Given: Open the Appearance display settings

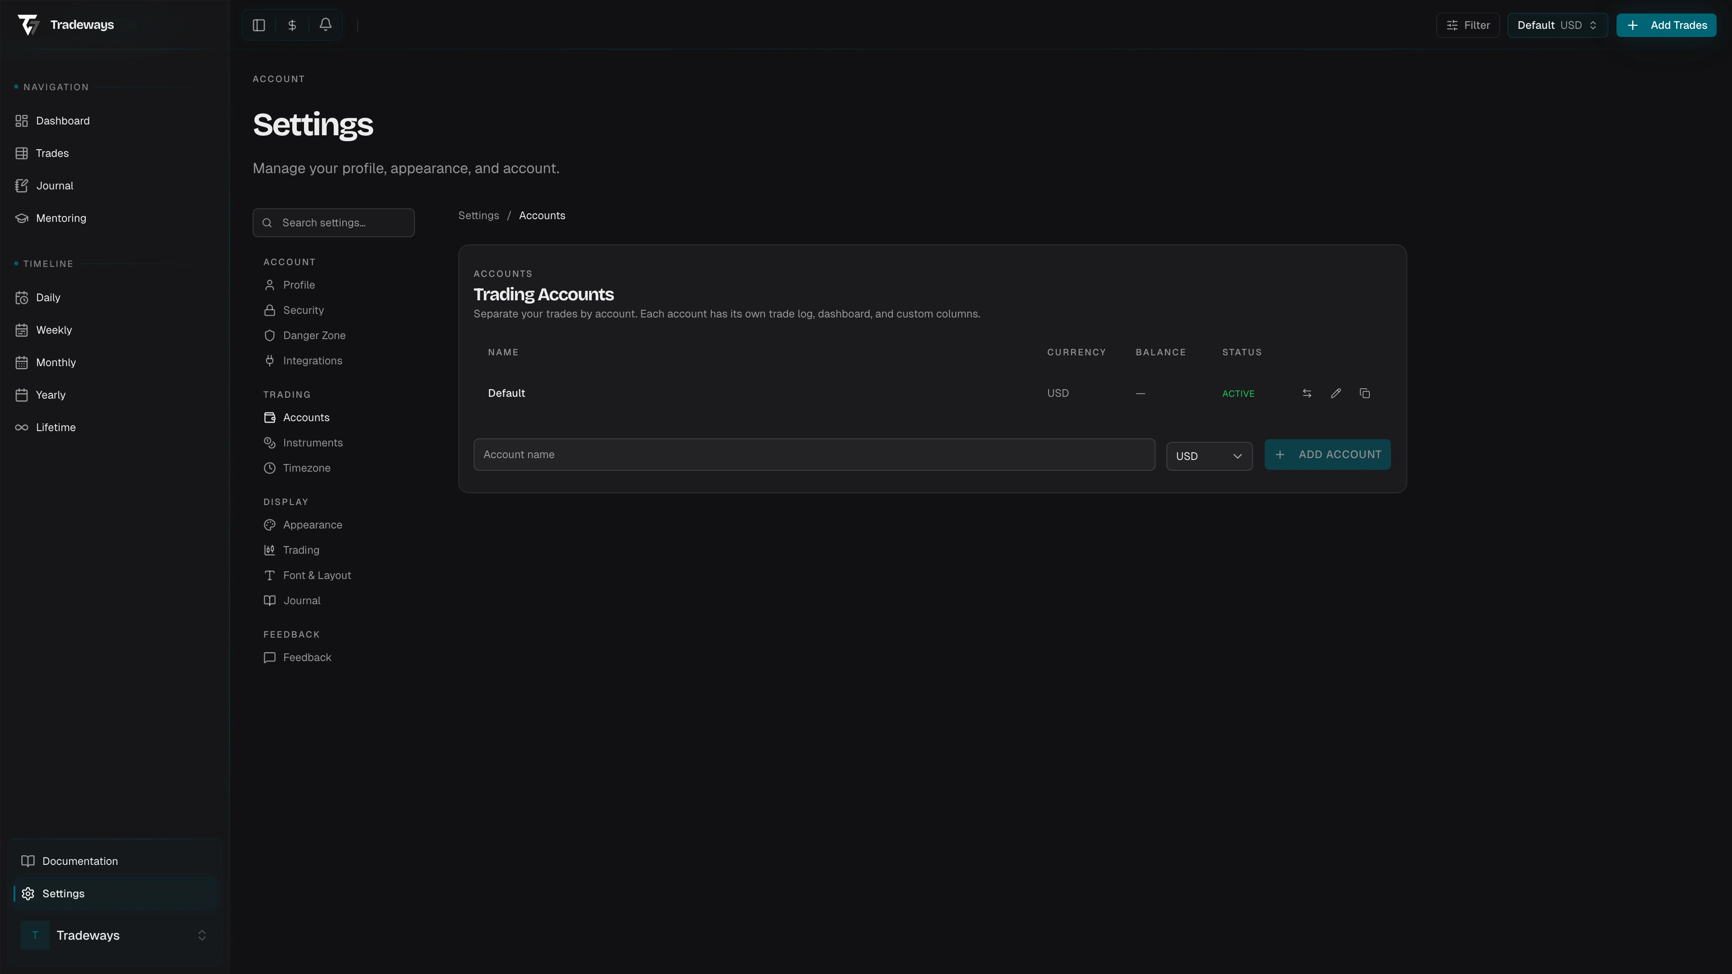Looking at the screenshot, I should click(x=313, y=525).
